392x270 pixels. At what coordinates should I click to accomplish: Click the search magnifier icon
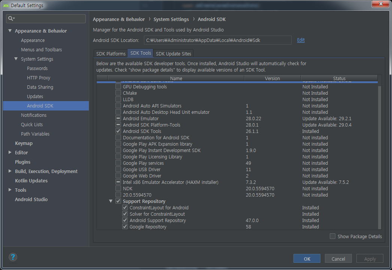(x=11, y=18)
